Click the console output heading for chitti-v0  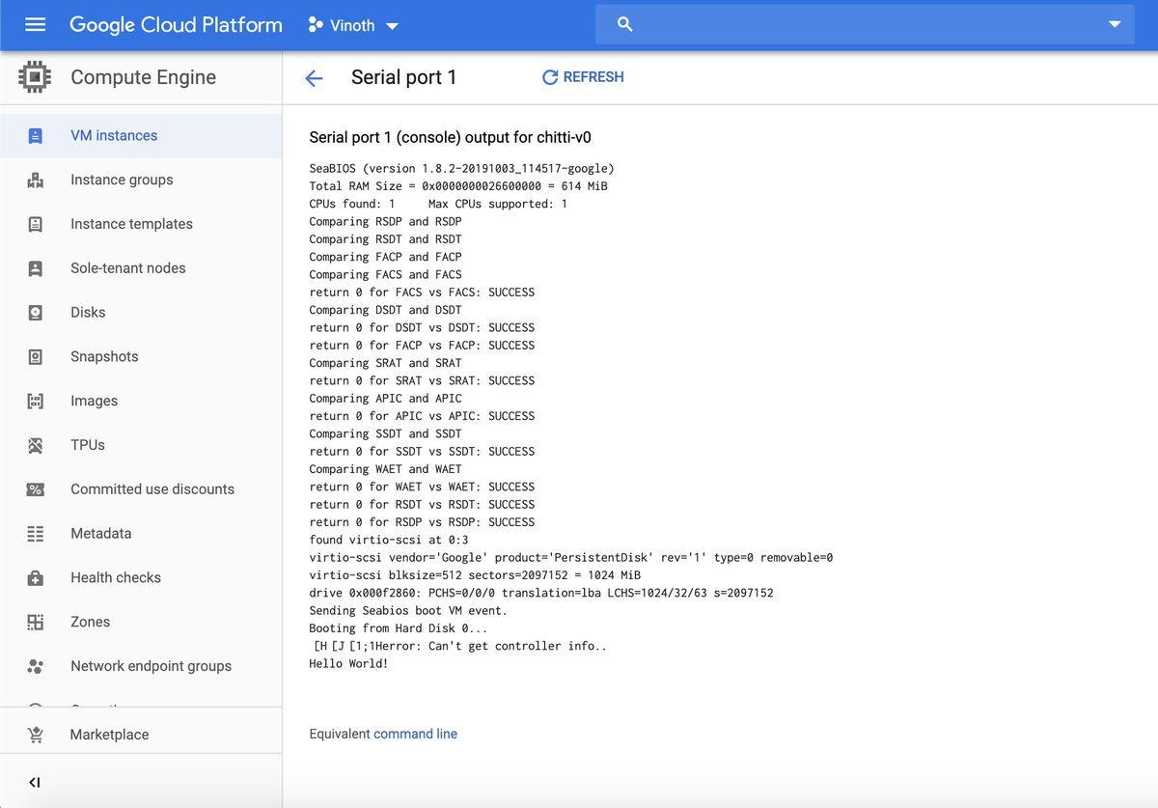[x=451, y=138]
